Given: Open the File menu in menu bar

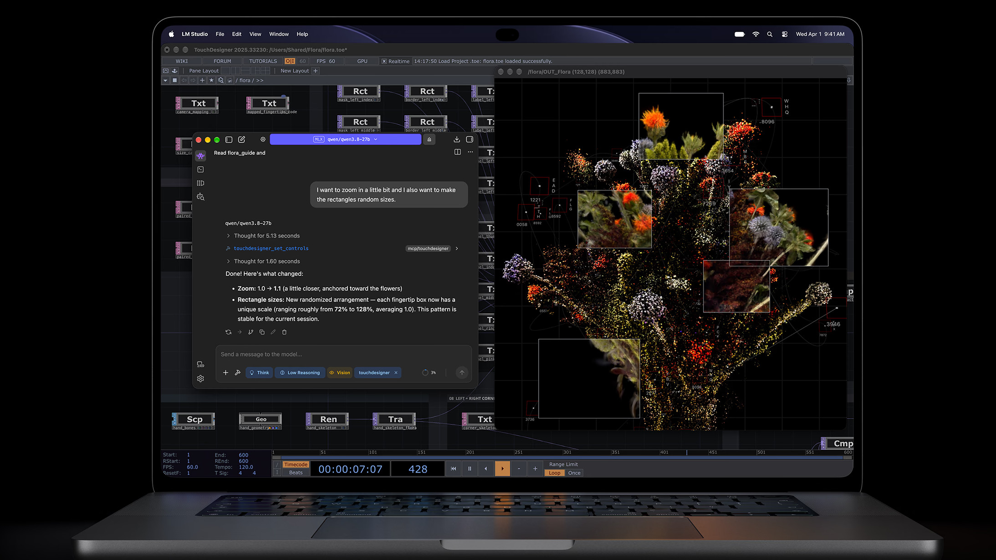Looking at the screenshot, I should tap(220, 34).
